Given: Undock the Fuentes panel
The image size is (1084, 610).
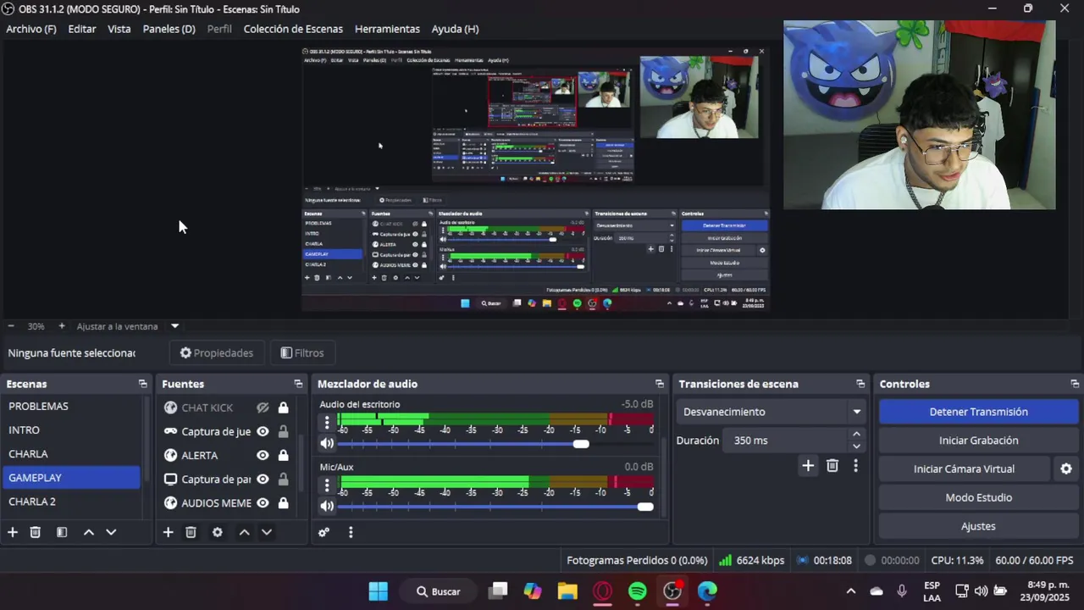Looking at the screenshot, I should pyautogui.click(x=298, y=384).
